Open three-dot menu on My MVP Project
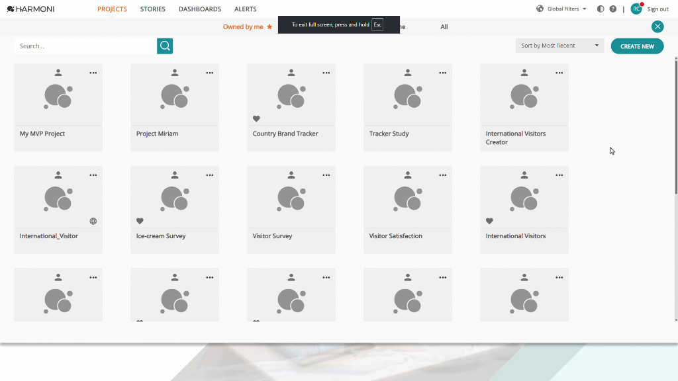 coord(93,73)
